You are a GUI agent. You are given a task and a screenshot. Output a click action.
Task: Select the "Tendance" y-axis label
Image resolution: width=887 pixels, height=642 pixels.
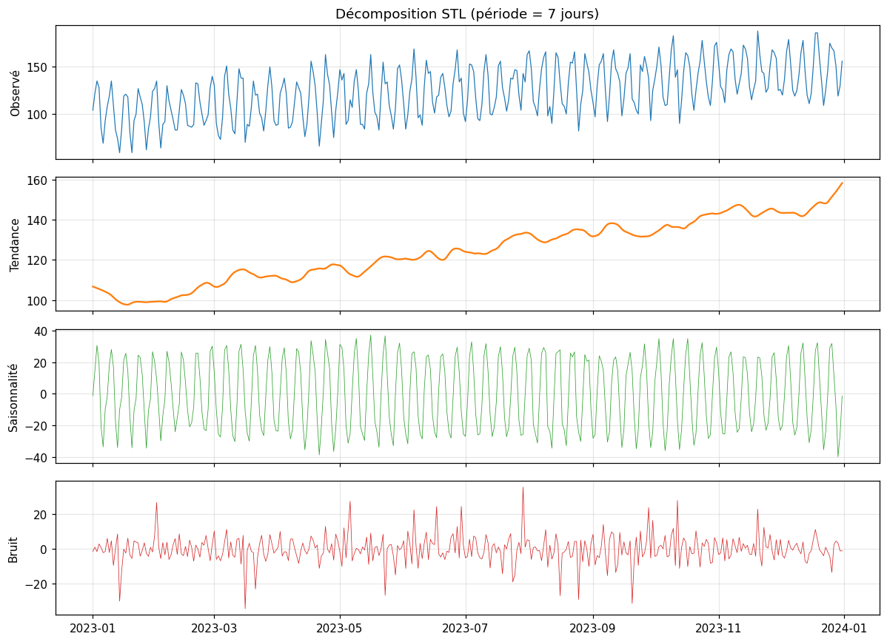tap(16, 245)
